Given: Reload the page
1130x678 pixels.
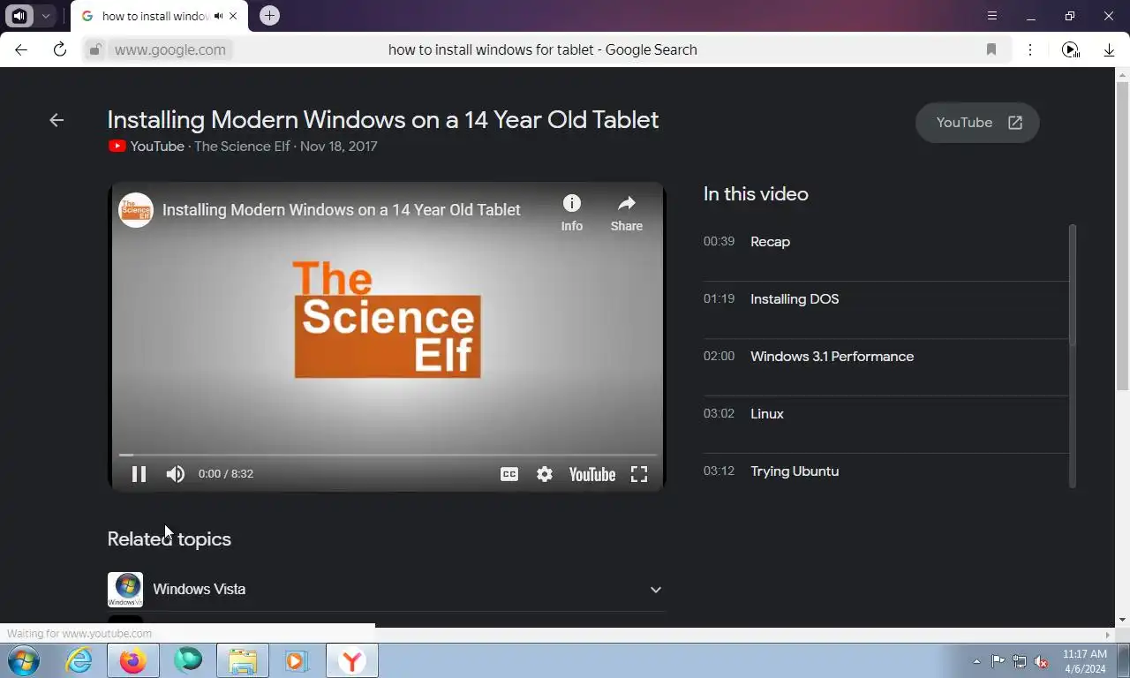Looking at the screenshot, I should point(60,49).
